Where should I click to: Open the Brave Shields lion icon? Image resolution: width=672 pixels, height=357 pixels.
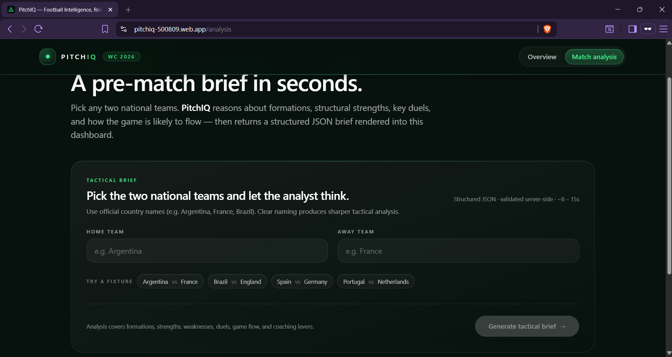547,29
